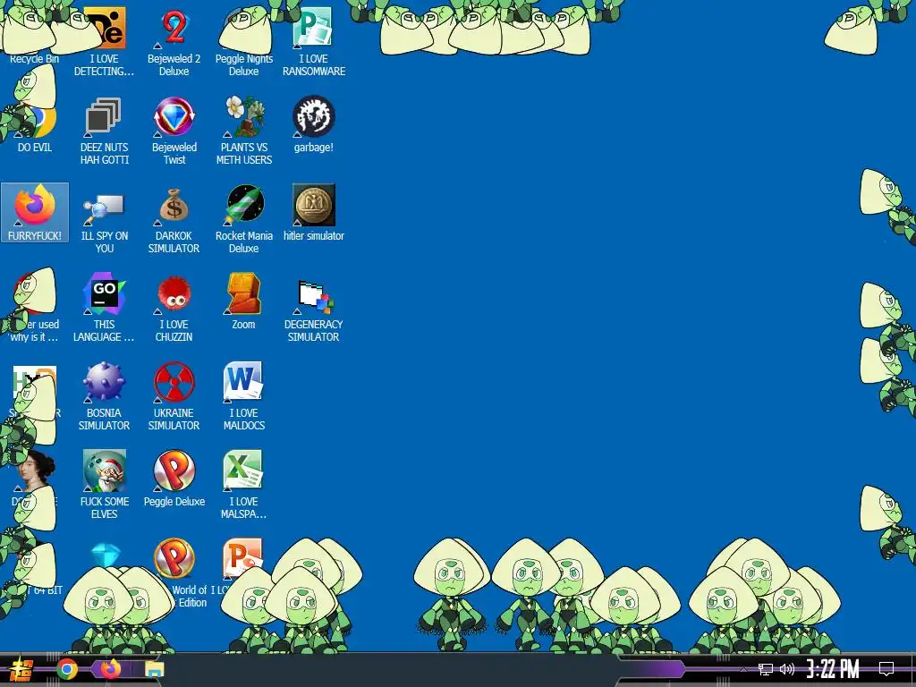Open the I LOVE MALSPA Excel shortcut
916x687 pixels.
point(244,485)
